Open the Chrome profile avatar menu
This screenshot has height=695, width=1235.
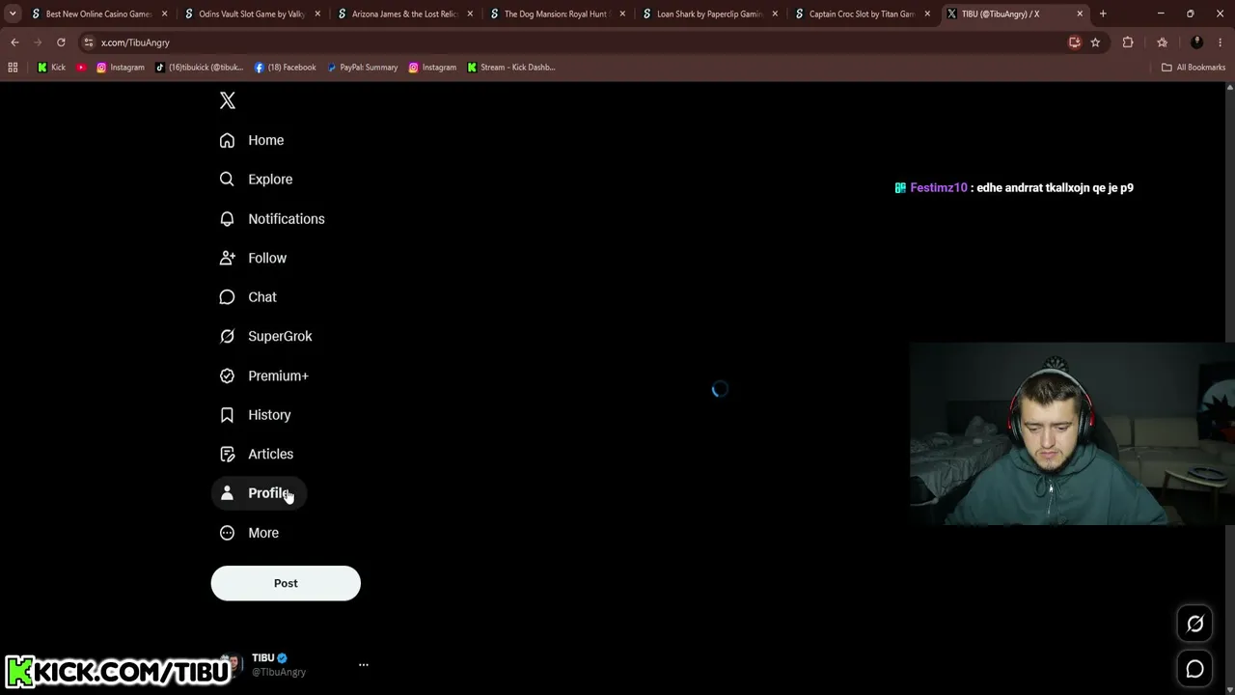pos(1196,42)
